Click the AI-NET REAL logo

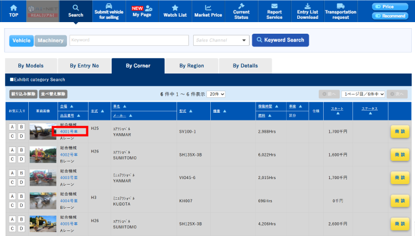pos(43,11)
